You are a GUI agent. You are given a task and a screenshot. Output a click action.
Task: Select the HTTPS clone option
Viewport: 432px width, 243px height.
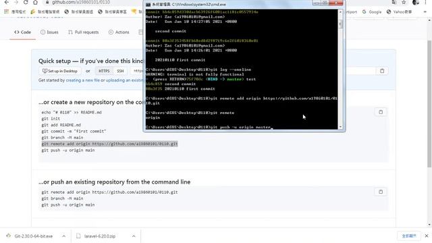coord(104,71)
